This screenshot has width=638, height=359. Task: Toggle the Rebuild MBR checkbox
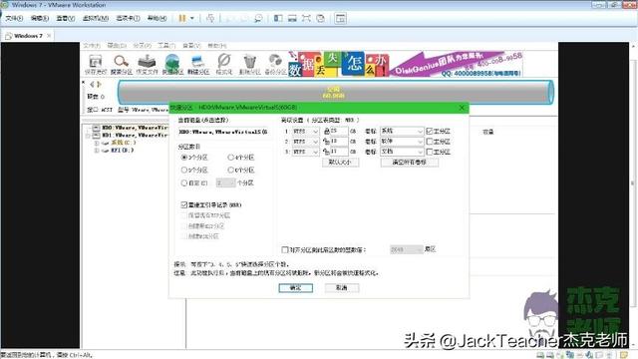tap(183, 204)
